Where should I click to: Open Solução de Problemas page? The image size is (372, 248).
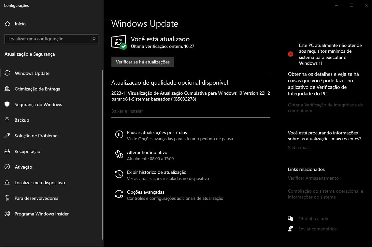click(x=37, y=136)
